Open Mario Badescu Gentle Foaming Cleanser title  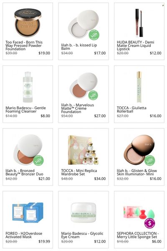25,110
